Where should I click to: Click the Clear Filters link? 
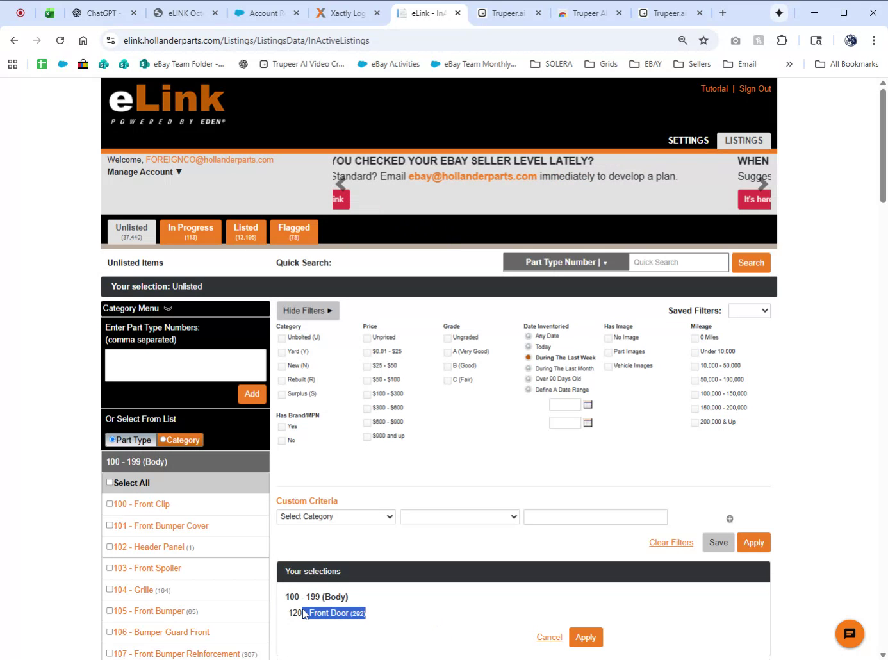click(671, 542)
